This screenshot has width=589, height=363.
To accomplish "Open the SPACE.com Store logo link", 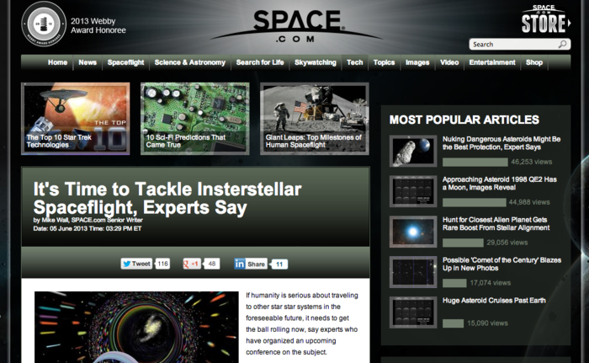I will click(545, 19).
